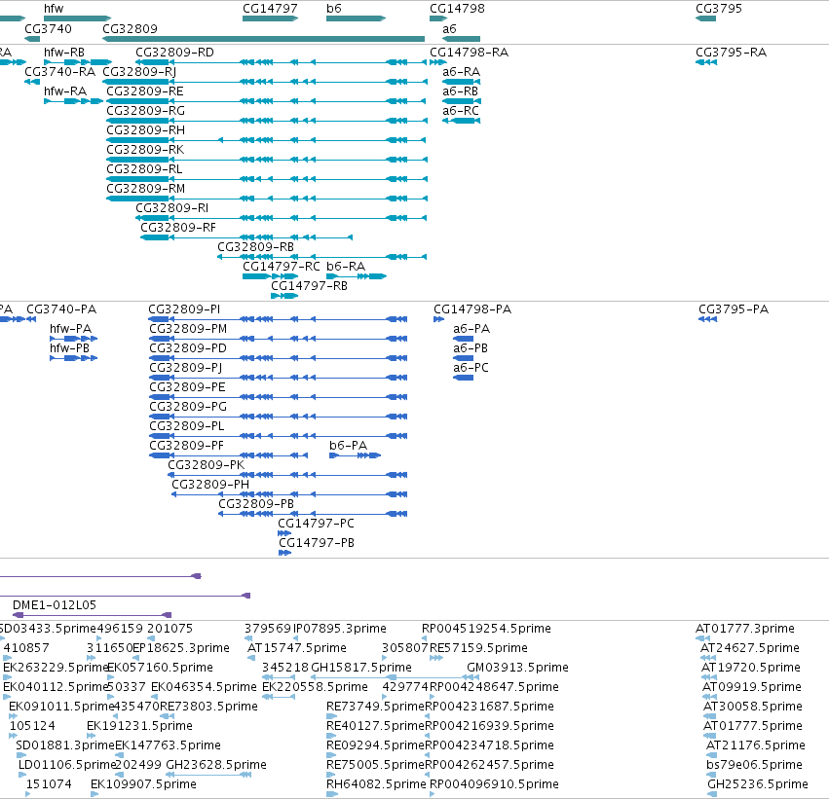Select transcript b6-RA
The height and width of the screenshot is (799, 829).
pos(357,276)
